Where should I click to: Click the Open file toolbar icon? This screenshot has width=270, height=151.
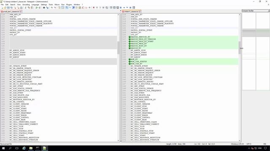tap(5, 8)
